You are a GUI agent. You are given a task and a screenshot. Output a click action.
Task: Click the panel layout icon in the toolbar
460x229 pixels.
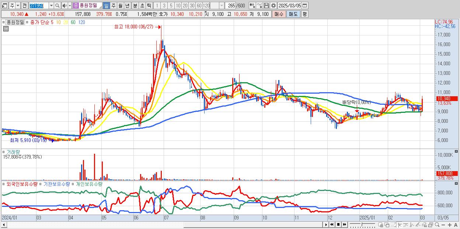[5, 6]
